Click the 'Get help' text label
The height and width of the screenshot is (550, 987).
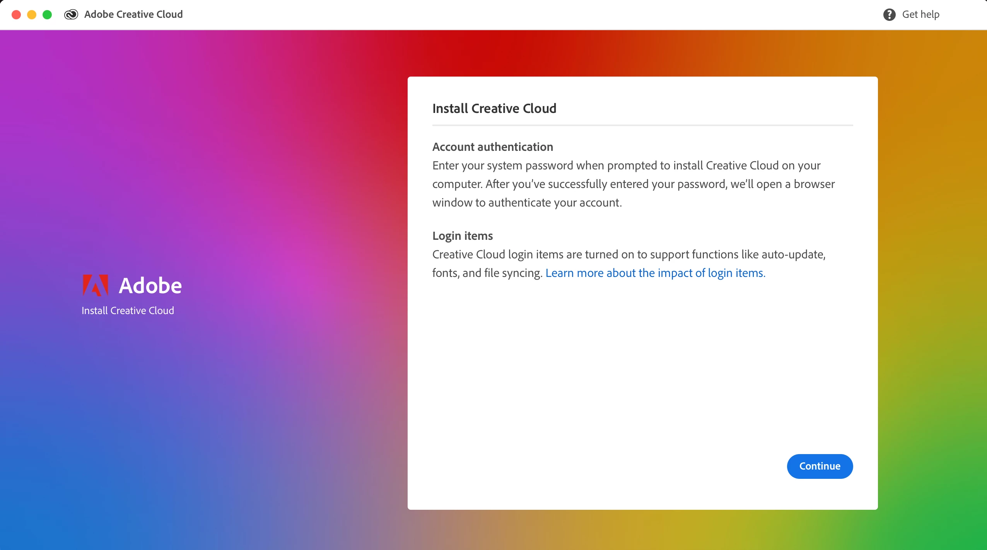920,15
